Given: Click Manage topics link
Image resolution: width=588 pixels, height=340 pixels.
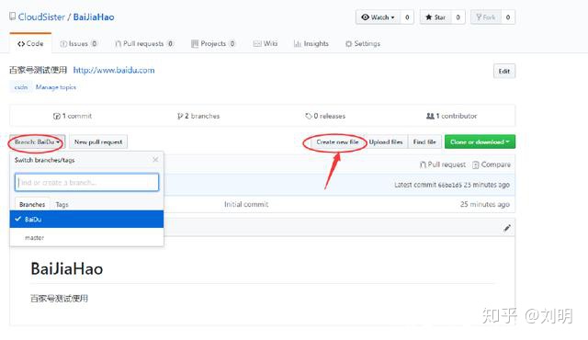Looking at the screenshot, I should (56, 87).
